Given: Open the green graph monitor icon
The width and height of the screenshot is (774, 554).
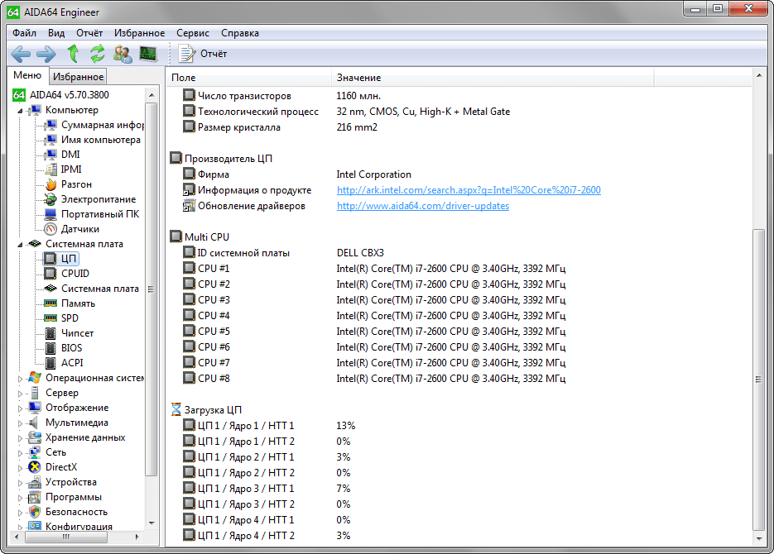Looking at the screenshot, I should (x=147, y=54).
